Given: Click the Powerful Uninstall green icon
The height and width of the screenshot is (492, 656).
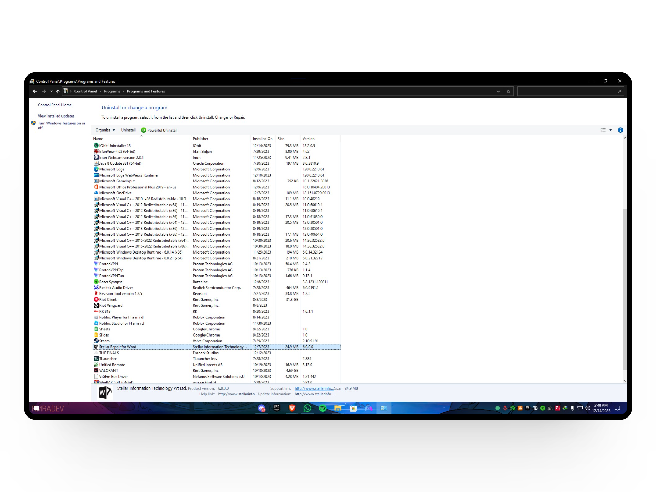Looking at the screenshot, I should tap(143, 130).
